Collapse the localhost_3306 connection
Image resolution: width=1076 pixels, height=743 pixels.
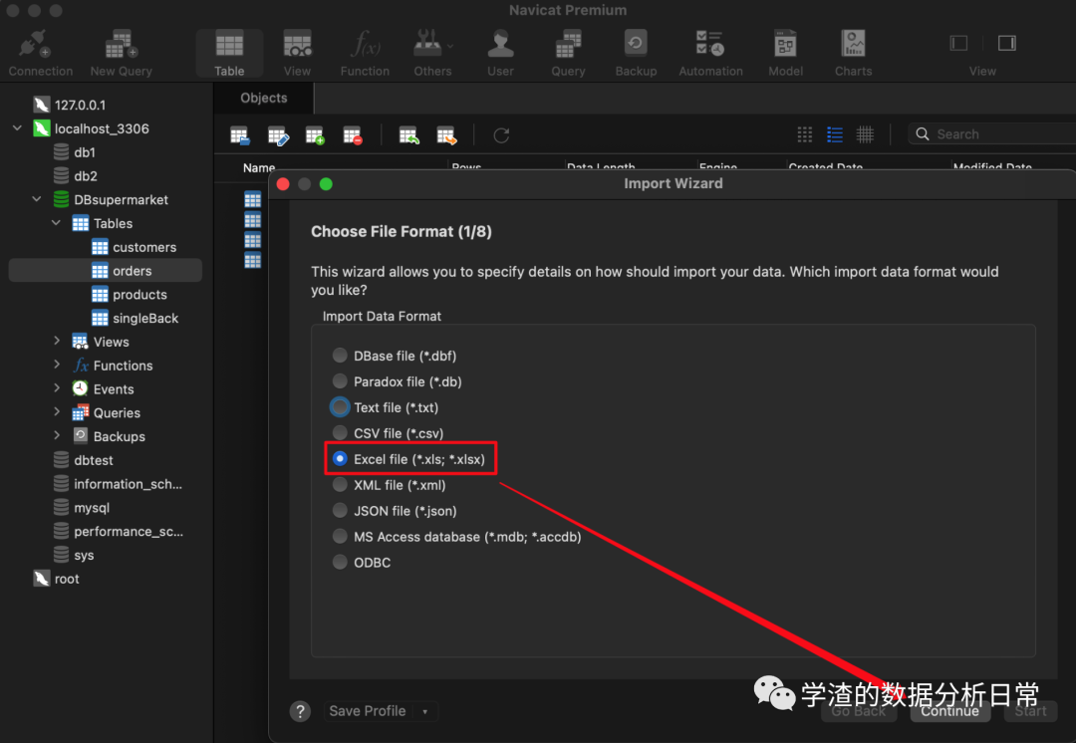[17, 128]
